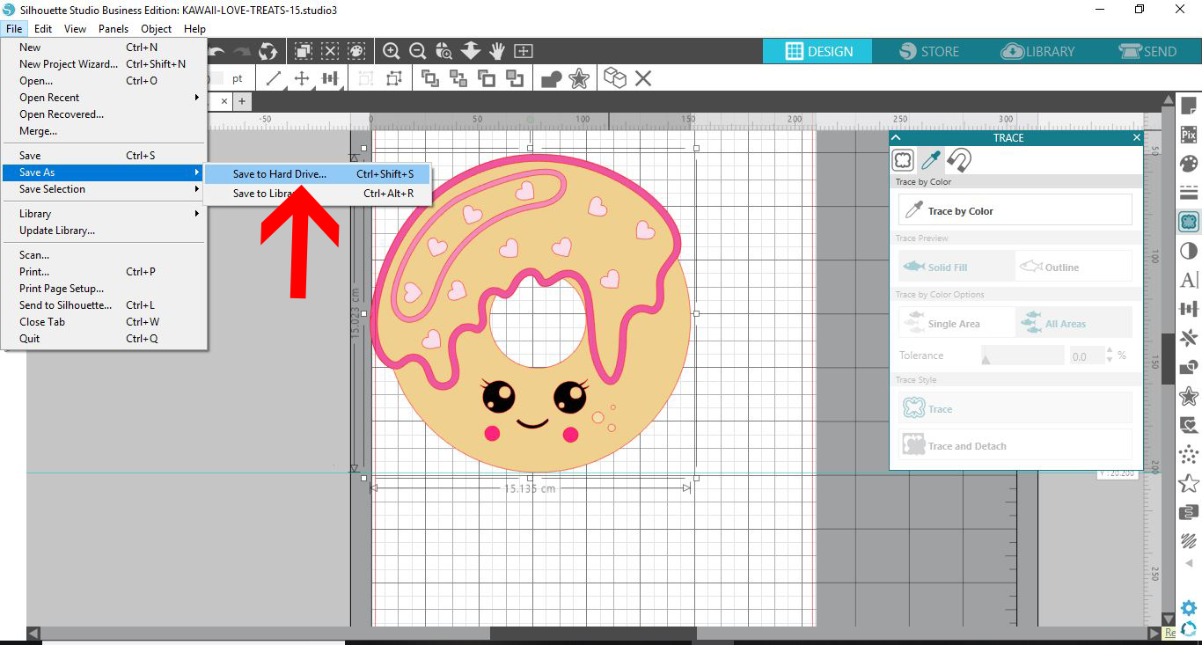Choose Send to Silhouette from File menu

click(x=104, y=305)
